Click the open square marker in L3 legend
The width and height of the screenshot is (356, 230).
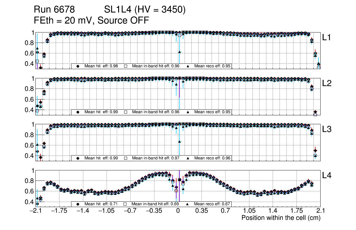point(126,158)
